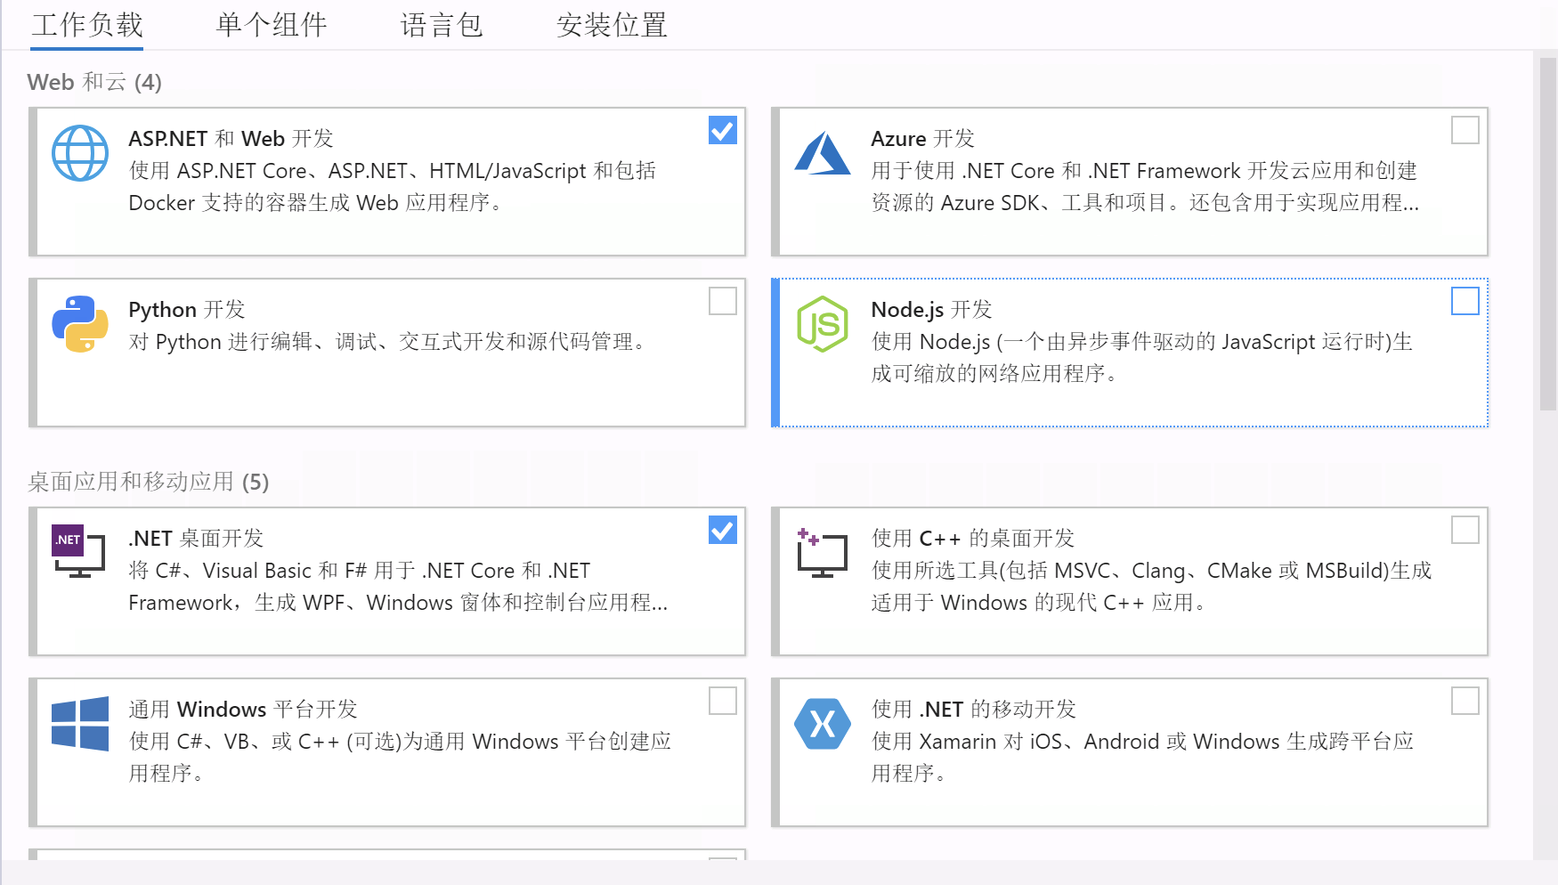Click the Xamarin description text
Viewport: 1558px width, 885px height.
click(x=1142, y=757)
